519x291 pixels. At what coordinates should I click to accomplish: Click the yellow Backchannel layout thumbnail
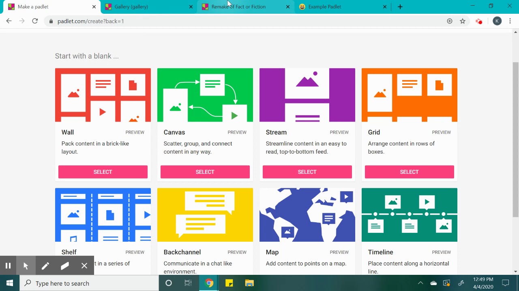(x=205, y=215)
